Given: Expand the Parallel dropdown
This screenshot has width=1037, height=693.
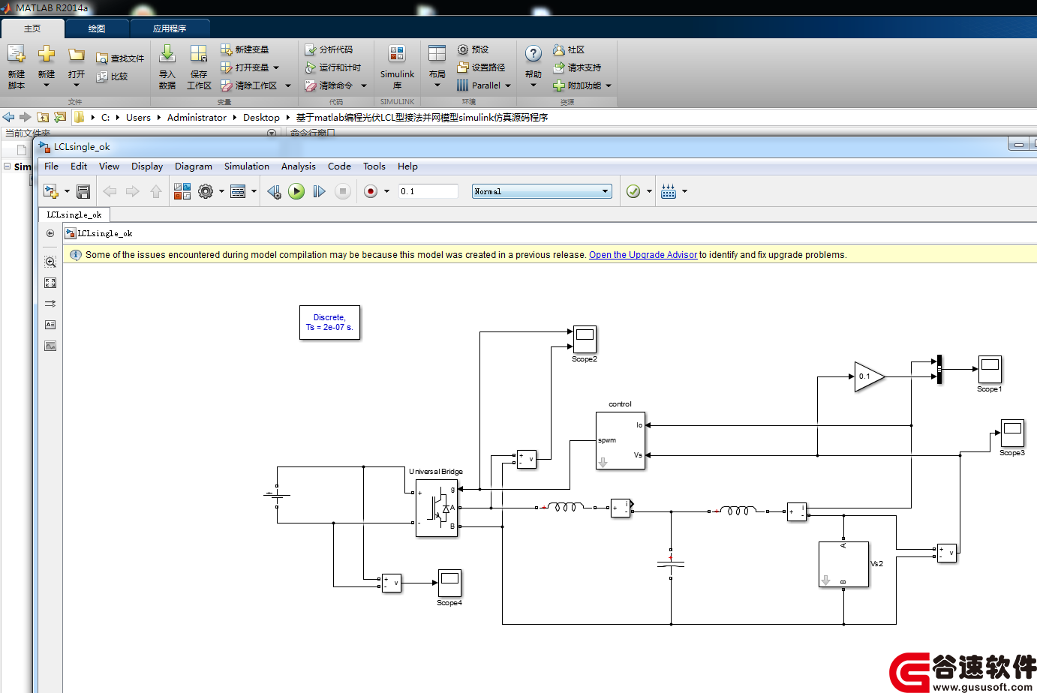Looking at the screenshot, I should coord(508,85).
